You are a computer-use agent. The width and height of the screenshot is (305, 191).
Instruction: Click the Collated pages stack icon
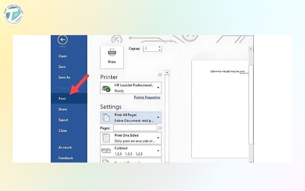pos(106,151)
